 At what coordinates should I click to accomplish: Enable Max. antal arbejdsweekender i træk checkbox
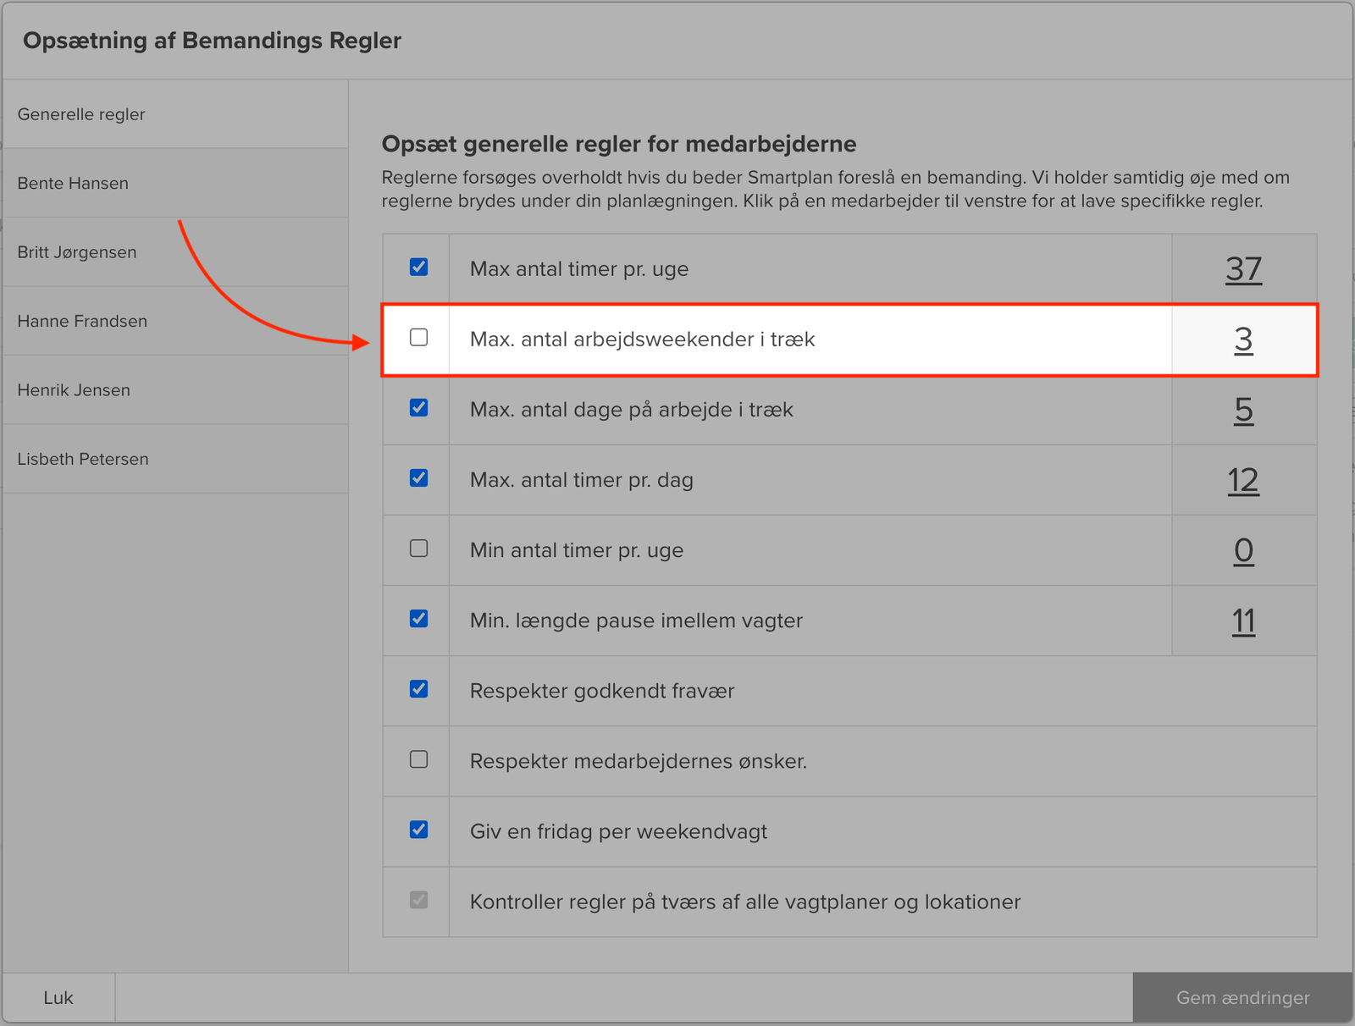[x=418, y=338]
